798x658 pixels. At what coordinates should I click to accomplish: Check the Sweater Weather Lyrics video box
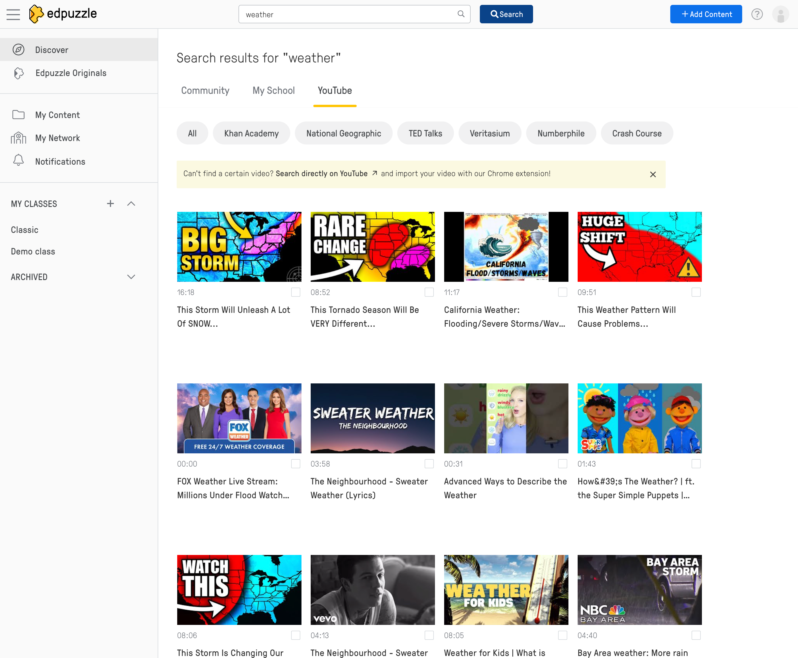coord(429,463)
